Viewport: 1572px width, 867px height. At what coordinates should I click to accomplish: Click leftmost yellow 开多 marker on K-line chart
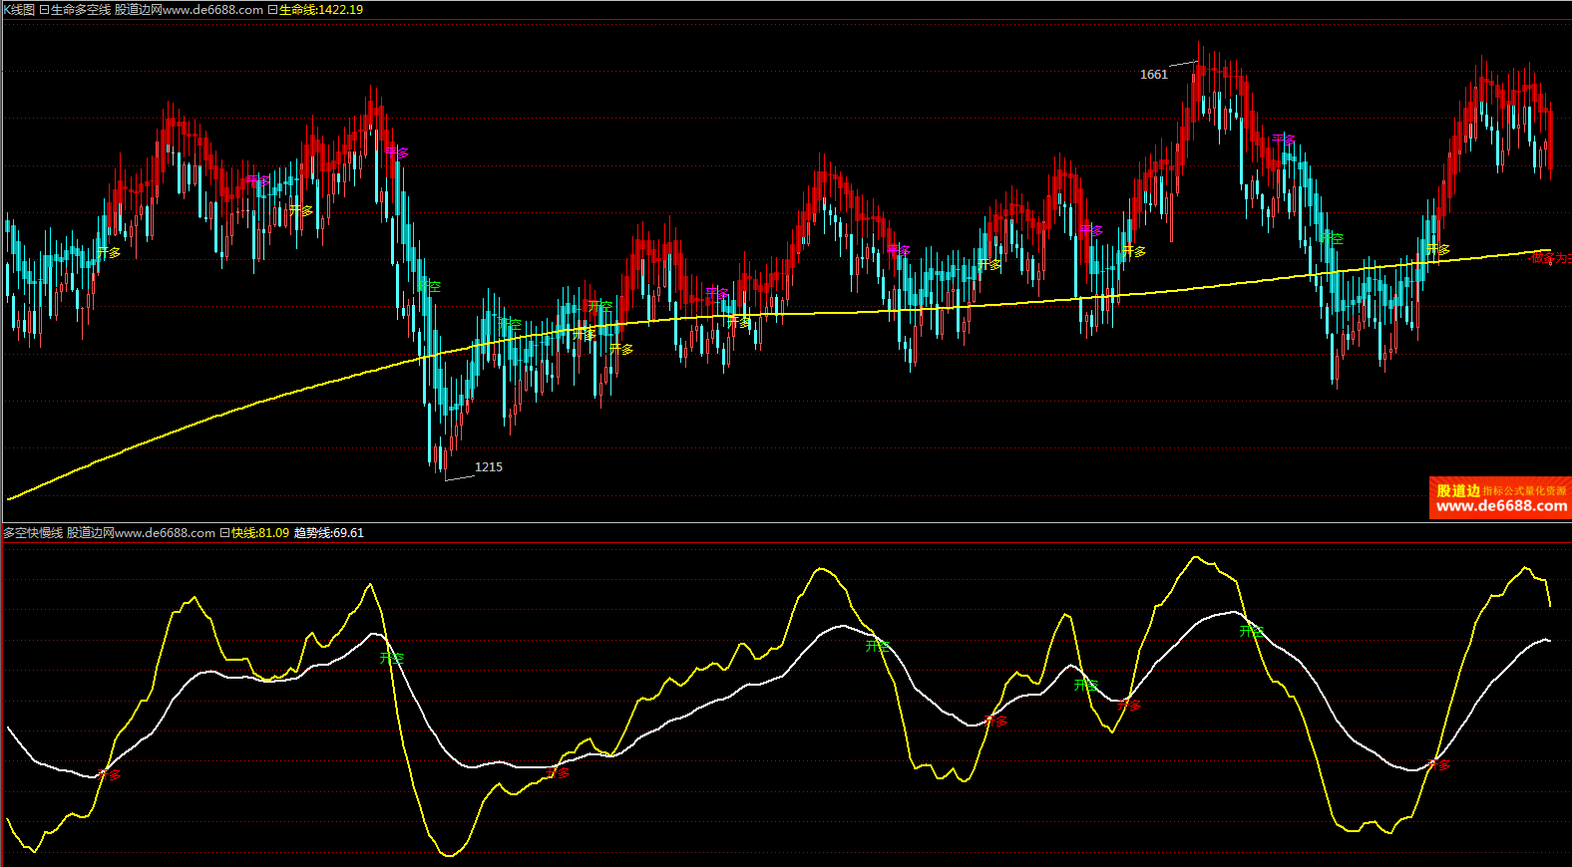tap(109, 252)
